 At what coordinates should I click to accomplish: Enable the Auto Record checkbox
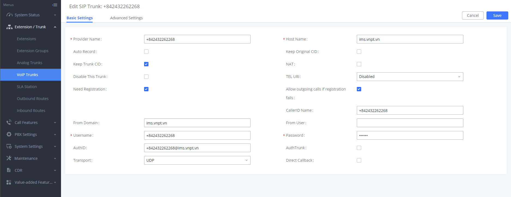pos(146,52)
